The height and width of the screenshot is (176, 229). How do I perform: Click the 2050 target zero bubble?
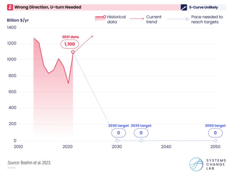tap(215, 133)
